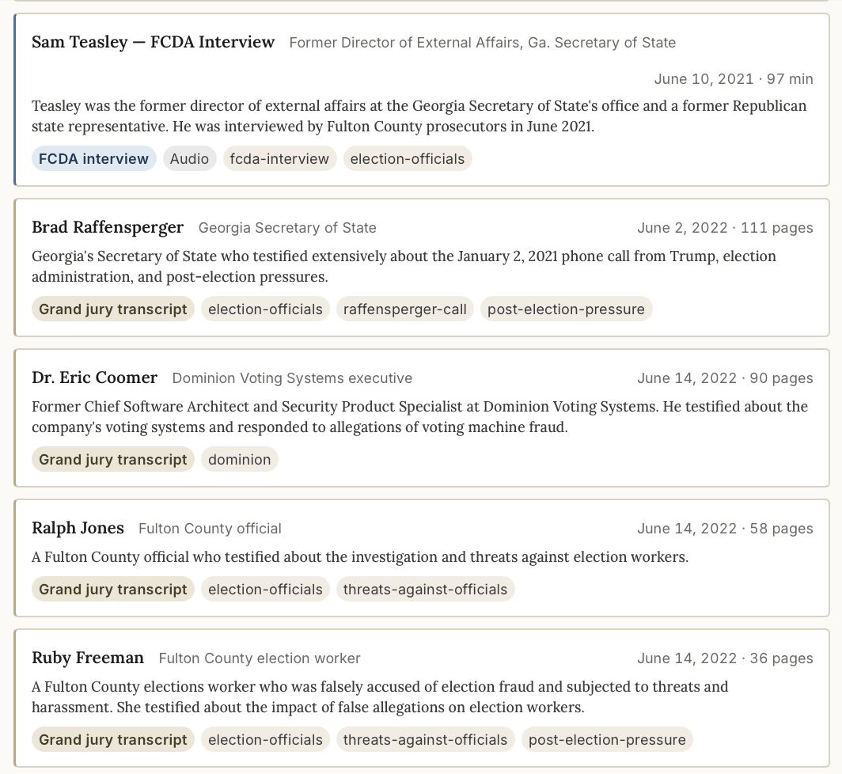Select threats-against-officials tag on the Ralph Jones card
842x774 pixels.
point(425,590)
